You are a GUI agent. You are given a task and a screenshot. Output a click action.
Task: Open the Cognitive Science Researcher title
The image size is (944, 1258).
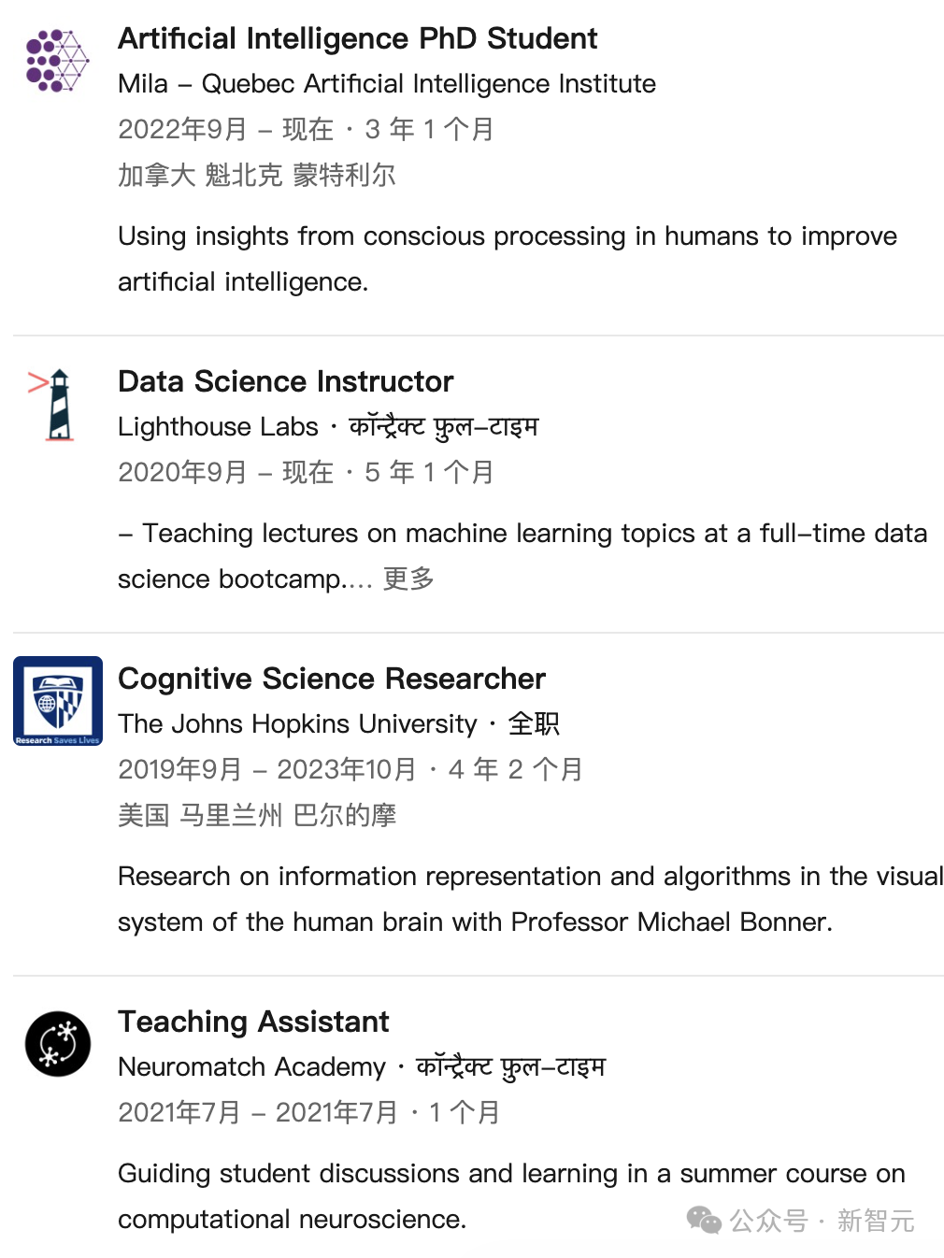coord(332,679)
